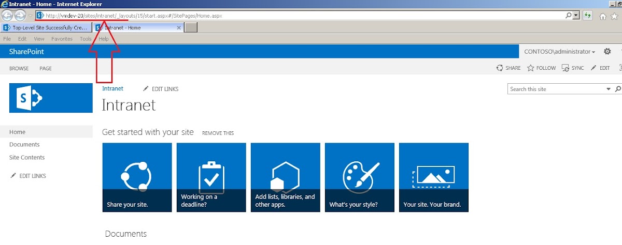
Task: Open the Working on a deadline tile
Action: [211, 177]
